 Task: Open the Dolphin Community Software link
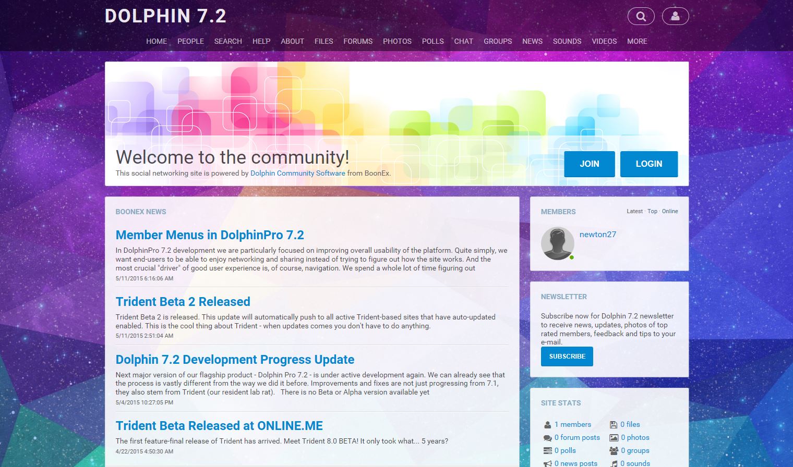[x=297, y=174]
